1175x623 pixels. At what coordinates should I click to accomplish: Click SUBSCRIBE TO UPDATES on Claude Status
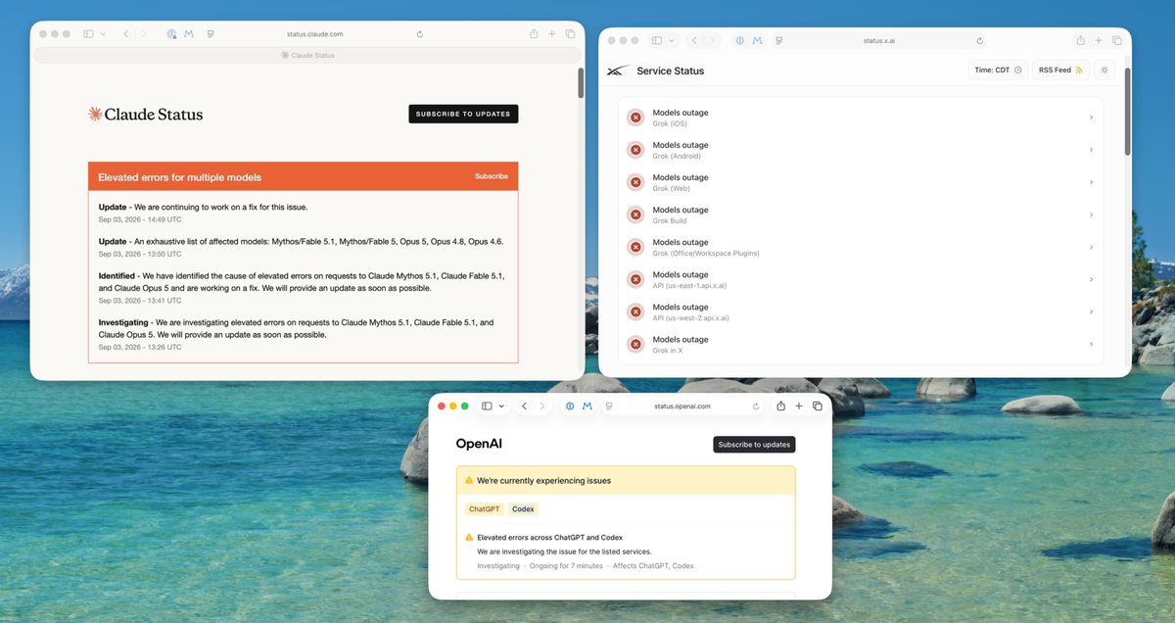463,114
